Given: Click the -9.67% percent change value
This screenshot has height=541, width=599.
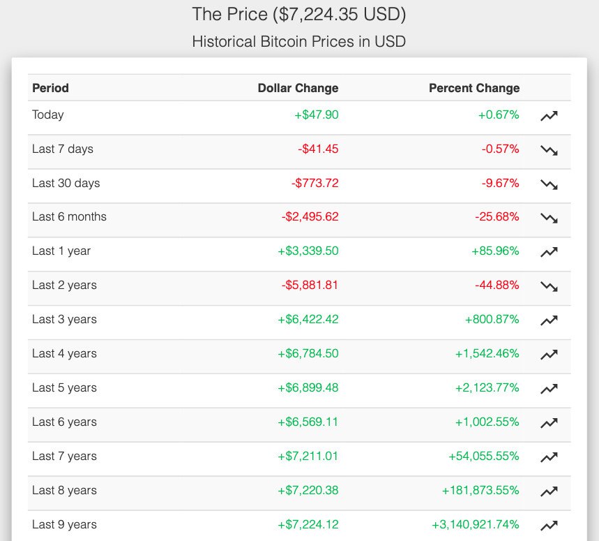Looking at the screenshot, I should [x=500, y=183].
